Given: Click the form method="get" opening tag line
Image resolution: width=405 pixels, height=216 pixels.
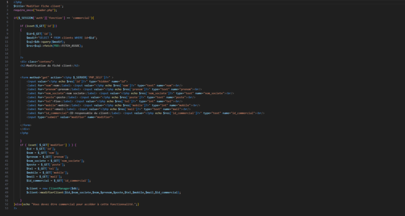Looking at the screenshot, I should pos(66,77).
